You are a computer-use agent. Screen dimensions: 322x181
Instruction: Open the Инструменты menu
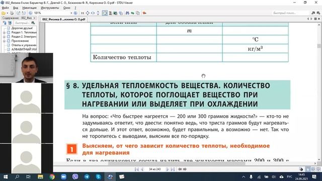50,8
